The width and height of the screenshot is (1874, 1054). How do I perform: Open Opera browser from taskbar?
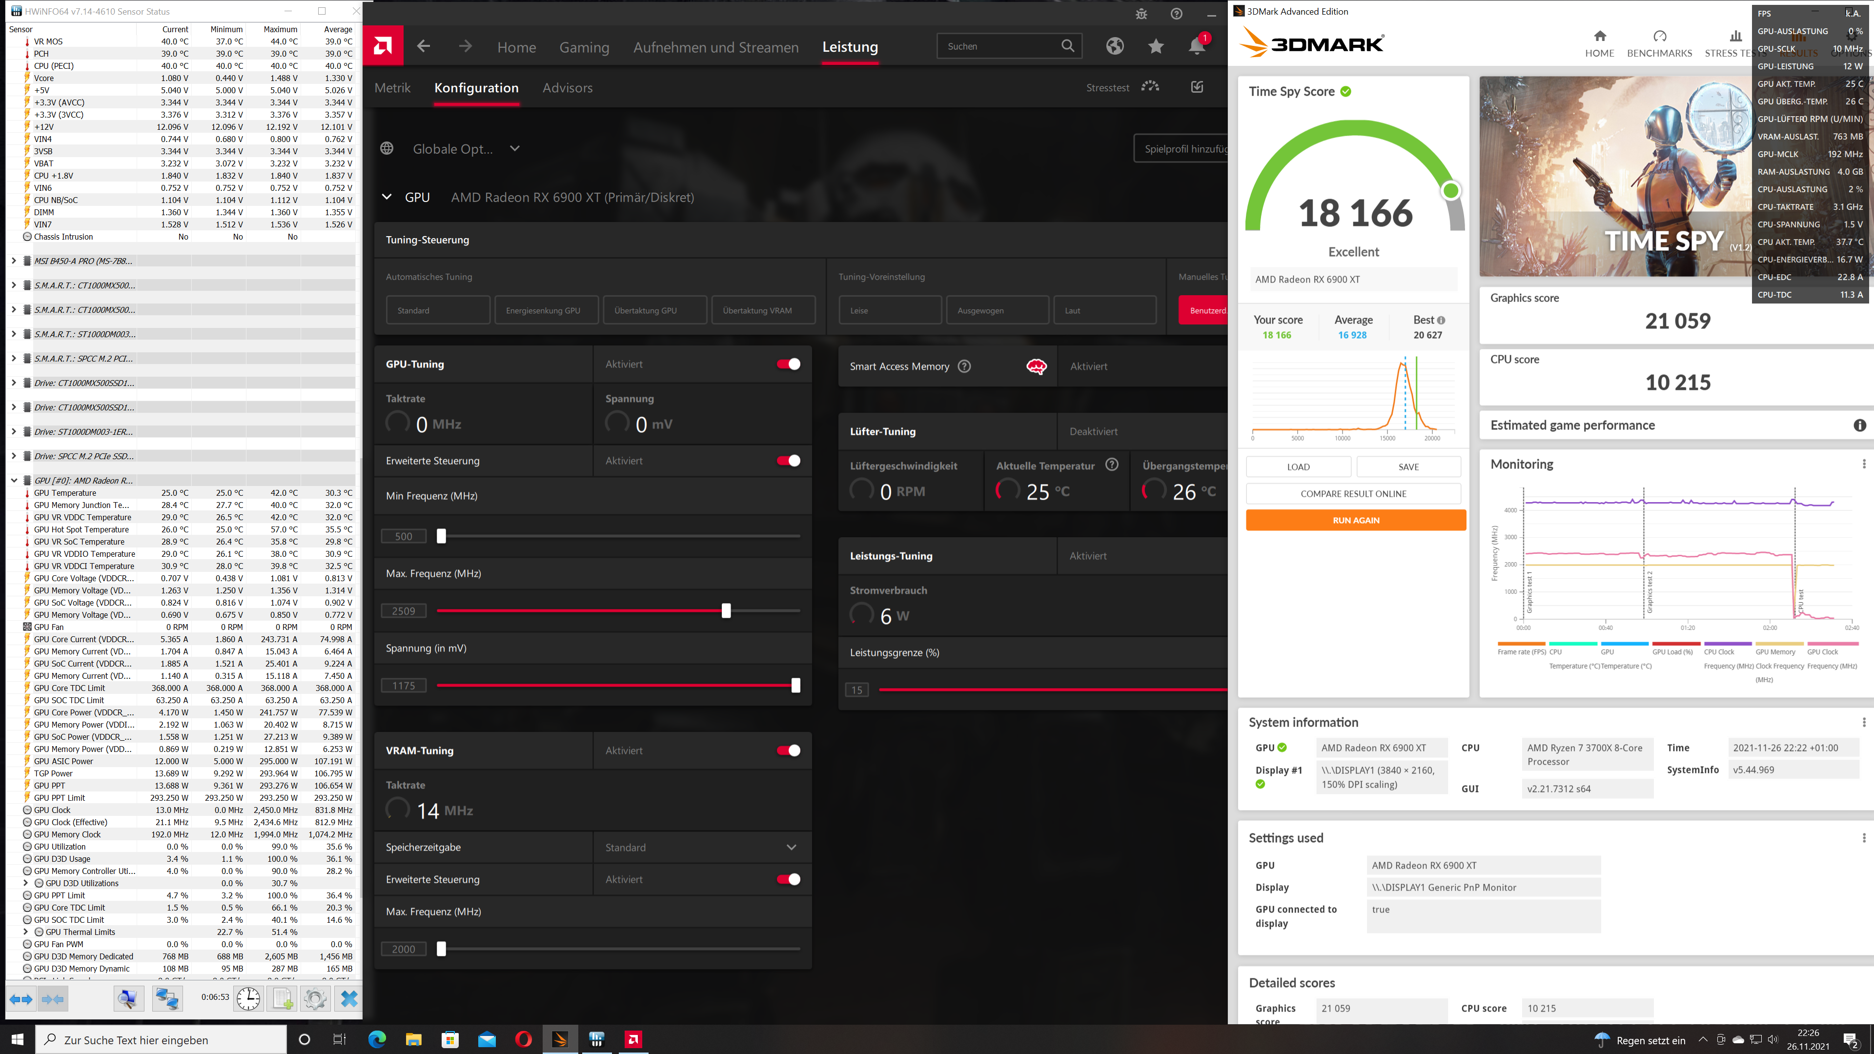click(523, 1039)
